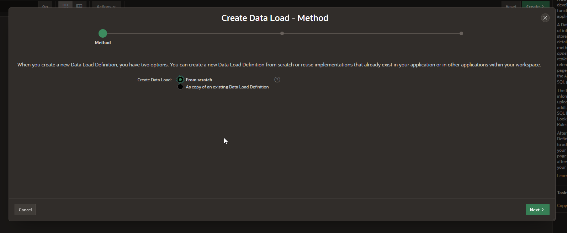Screen dimensions: 567x233
Task: Click the second wizard step dot
Action: [x=282, y=33]
